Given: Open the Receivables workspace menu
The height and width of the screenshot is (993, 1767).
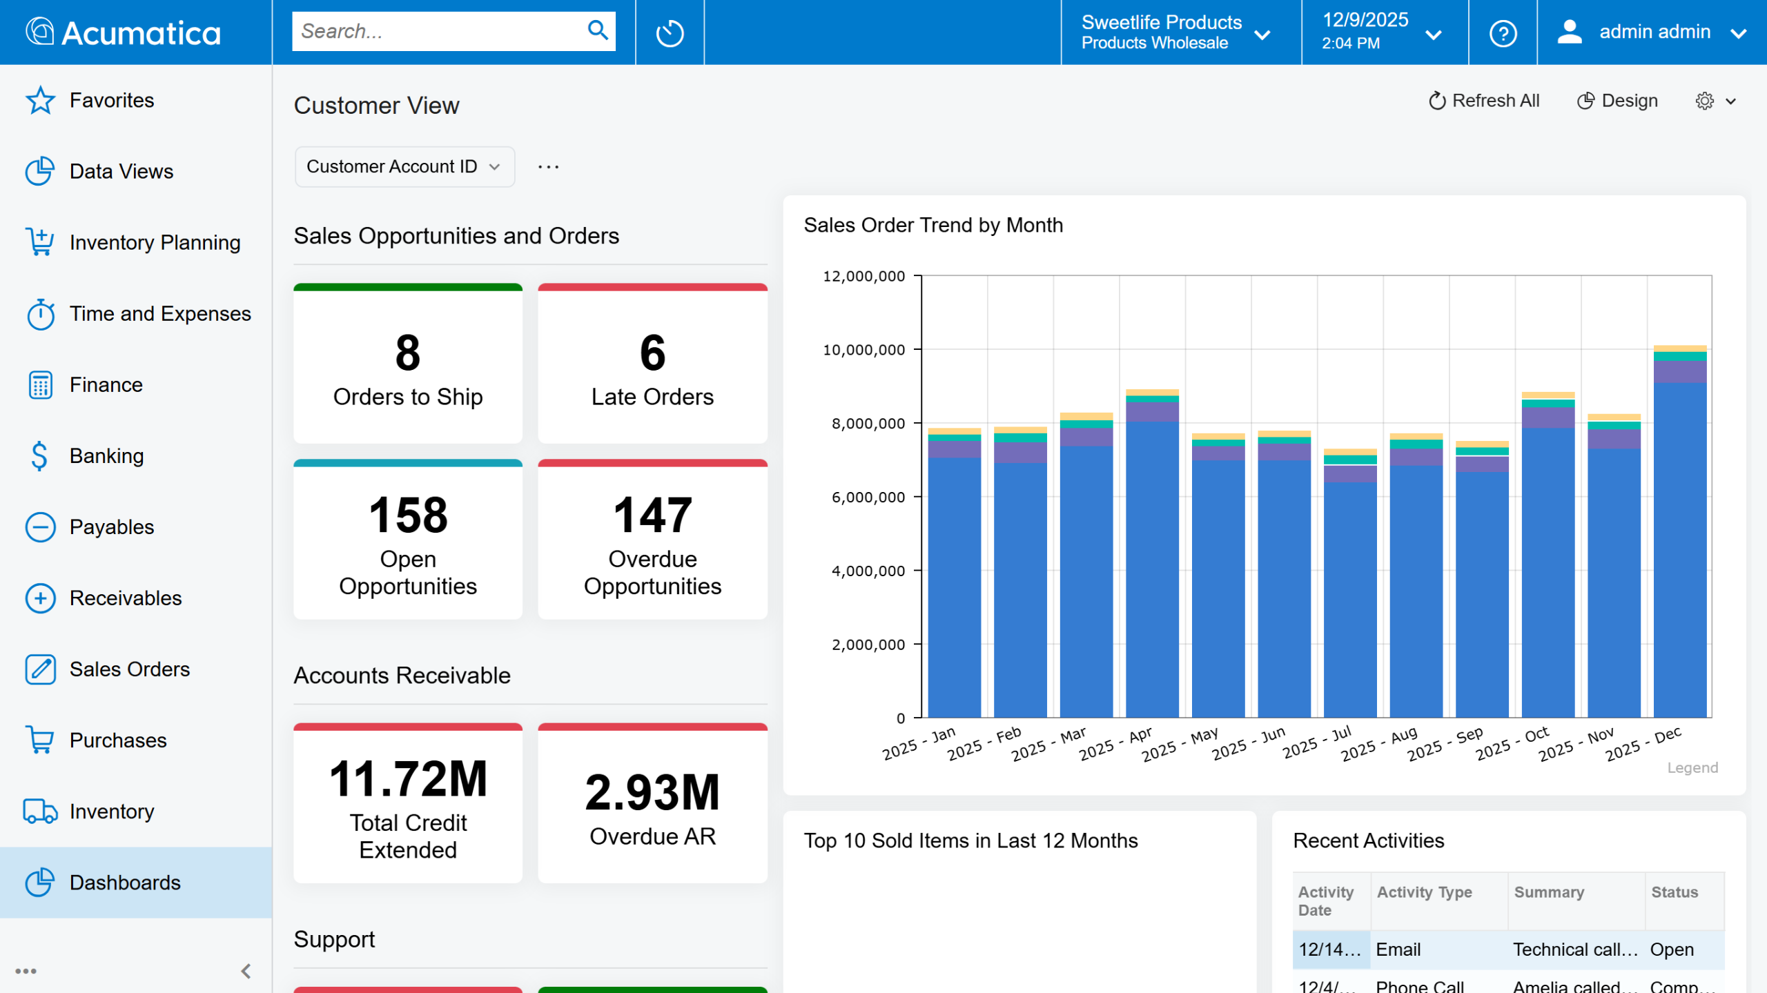Looking at the screenshot, I should (126, 598).
